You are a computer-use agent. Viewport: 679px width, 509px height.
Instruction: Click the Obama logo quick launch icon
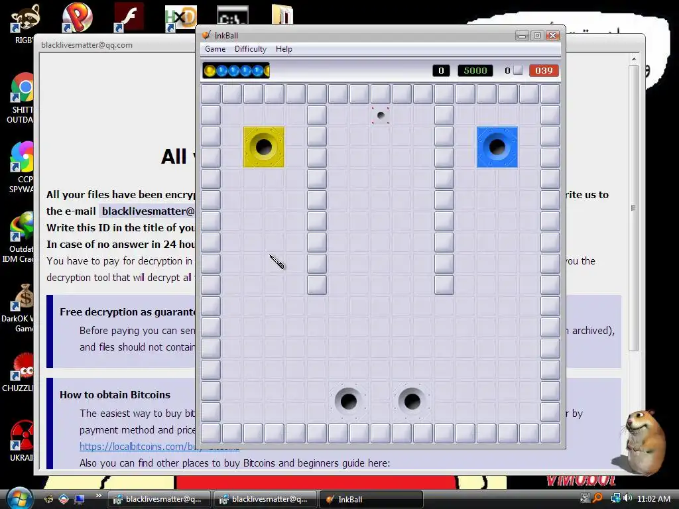click(64, 499)
